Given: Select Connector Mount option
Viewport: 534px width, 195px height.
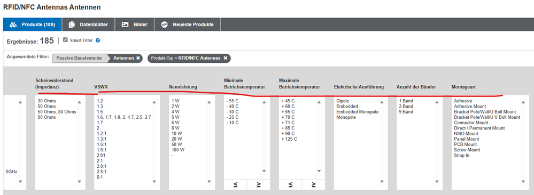Looking at the screenshot, I should click(x=471, y=123).
